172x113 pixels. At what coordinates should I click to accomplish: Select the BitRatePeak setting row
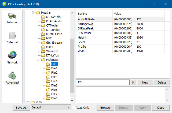point(121,28)
